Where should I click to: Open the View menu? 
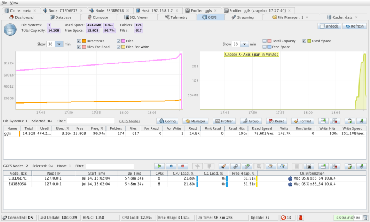click(x=14, y=3)
